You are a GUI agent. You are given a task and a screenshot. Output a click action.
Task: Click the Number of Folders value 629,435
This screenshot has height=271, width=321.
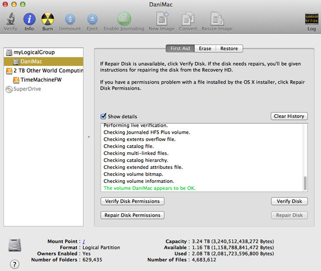tap(92, 260)
